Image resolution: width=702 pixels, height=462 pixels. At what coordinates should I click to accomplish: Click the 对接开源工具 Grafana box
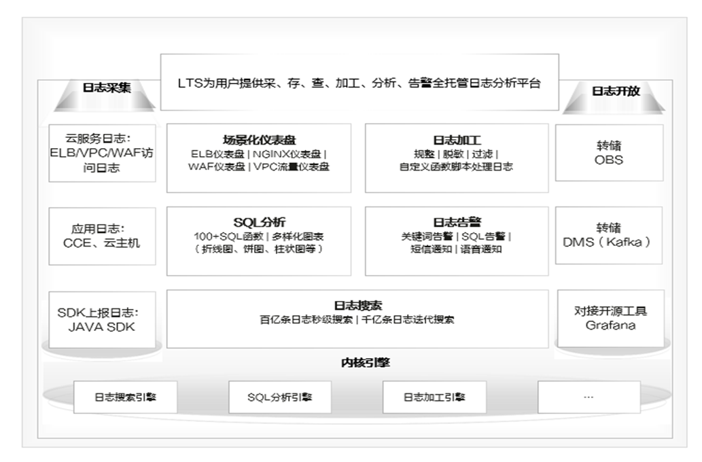[x=611, y=318]
